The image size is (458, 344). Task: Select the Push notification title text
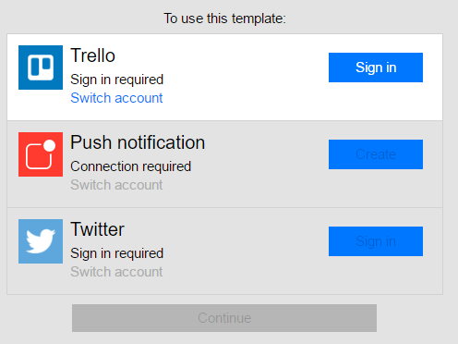(x=138, y=142)
